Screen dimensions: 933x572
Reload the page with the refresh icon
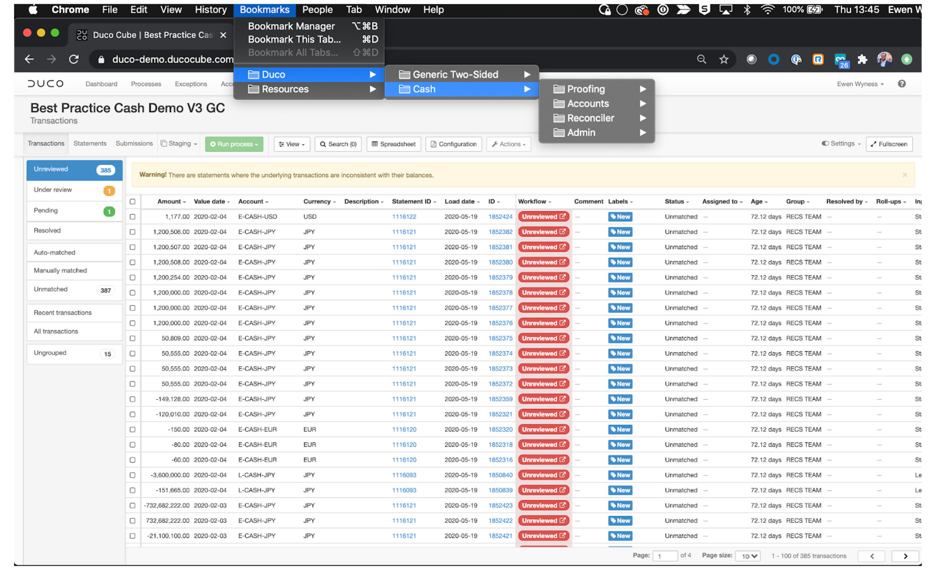(x=74, y=59)
